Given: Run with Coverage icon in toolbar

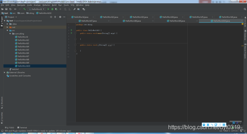Looking at the screenshot, I should pyautogui.click(x=56, y=9).
